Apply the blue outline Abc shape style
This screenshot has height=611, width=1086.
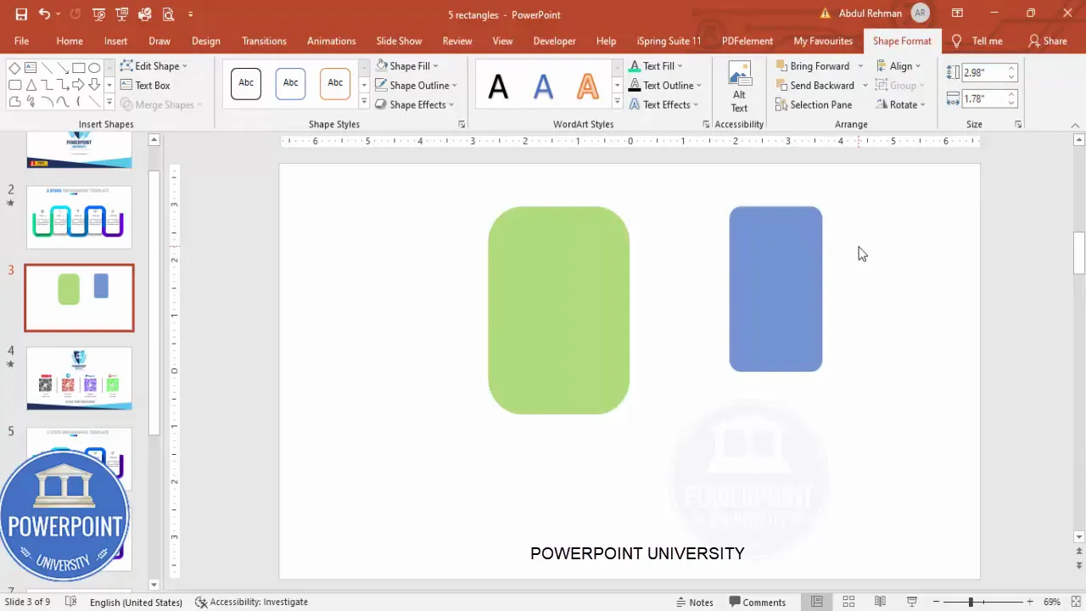coord(290,83)
